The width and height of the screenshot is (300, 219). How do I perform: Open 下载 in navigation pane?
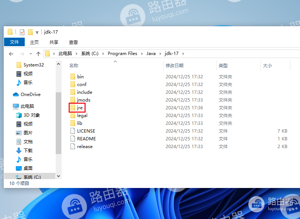point(24,150)
